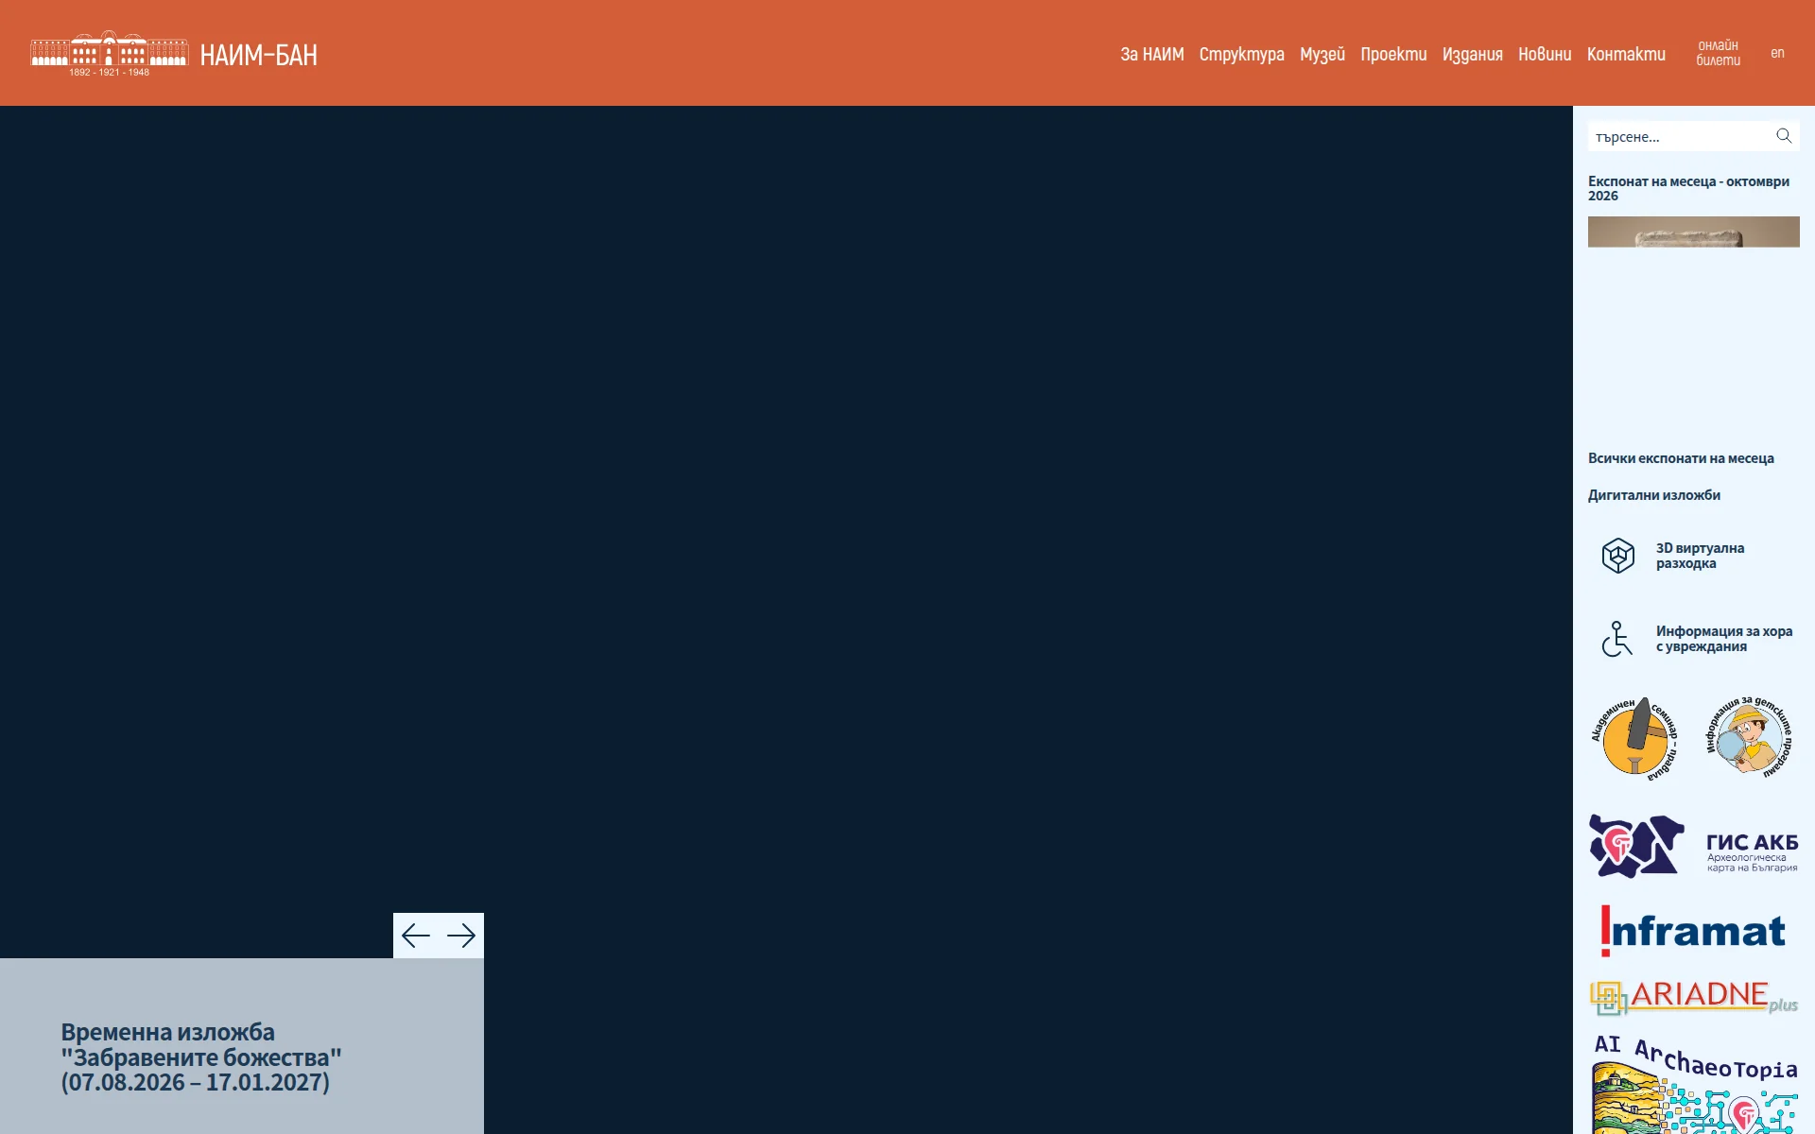Go to previous slide with left arrow
Screen dimensions: 1815x1134
point(416,936)
